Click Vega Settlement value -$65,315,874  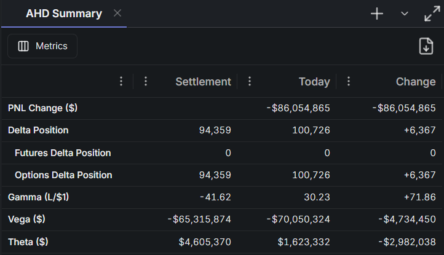click(199, 219)
